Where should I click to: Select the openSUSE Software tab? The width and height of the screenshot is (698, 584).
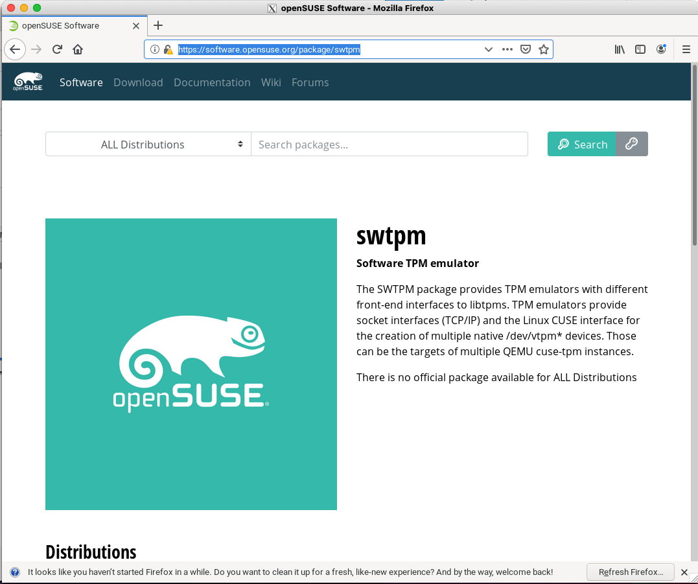pos(74,26)
